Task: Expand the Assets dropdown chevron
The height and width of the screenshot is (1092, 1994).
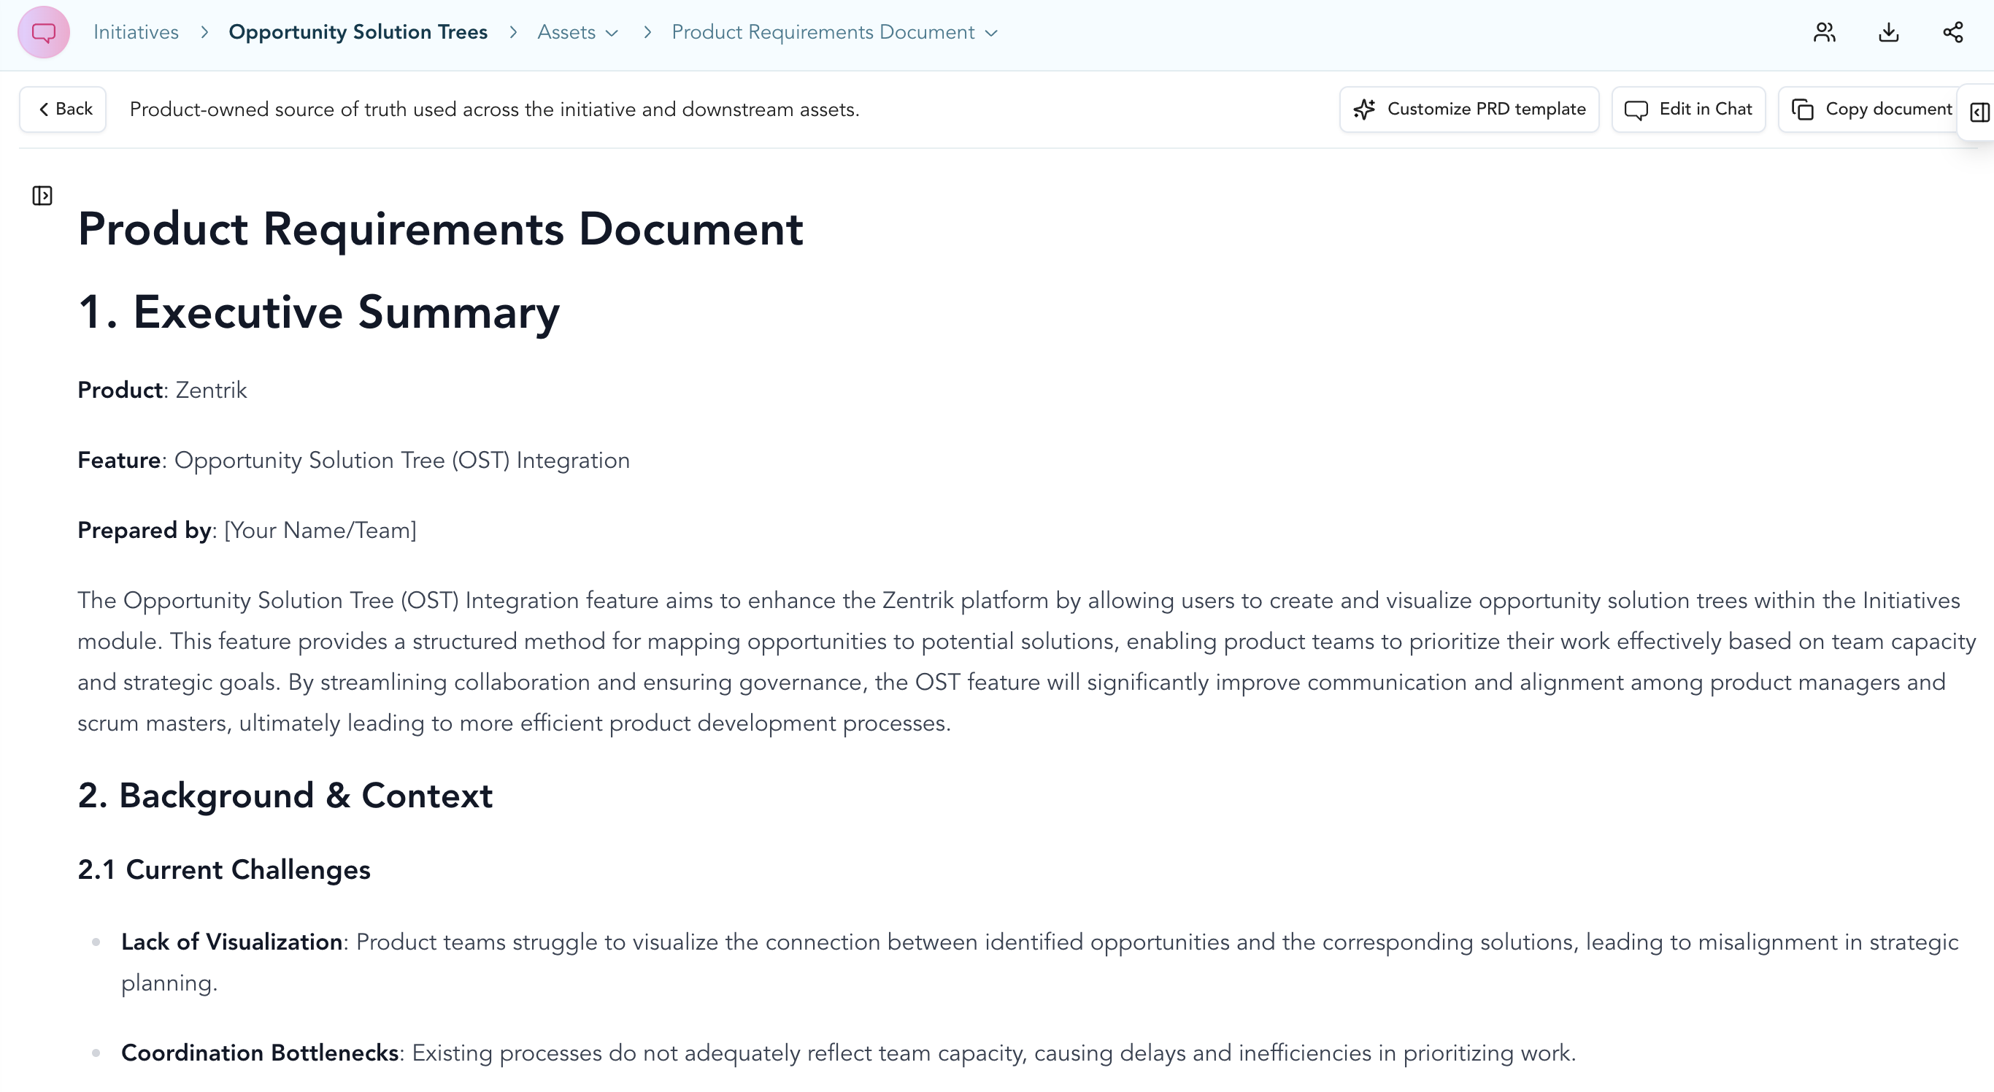Action: (x=612, y=34)
